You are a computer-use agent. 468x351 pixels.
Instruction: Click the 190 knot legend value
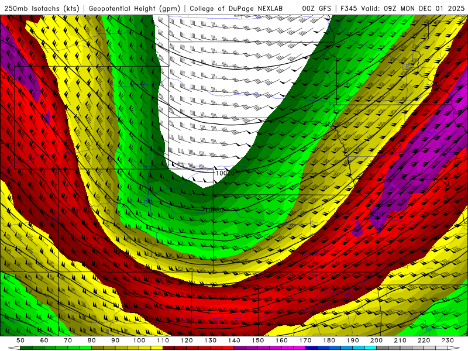[x=353, y=340]
